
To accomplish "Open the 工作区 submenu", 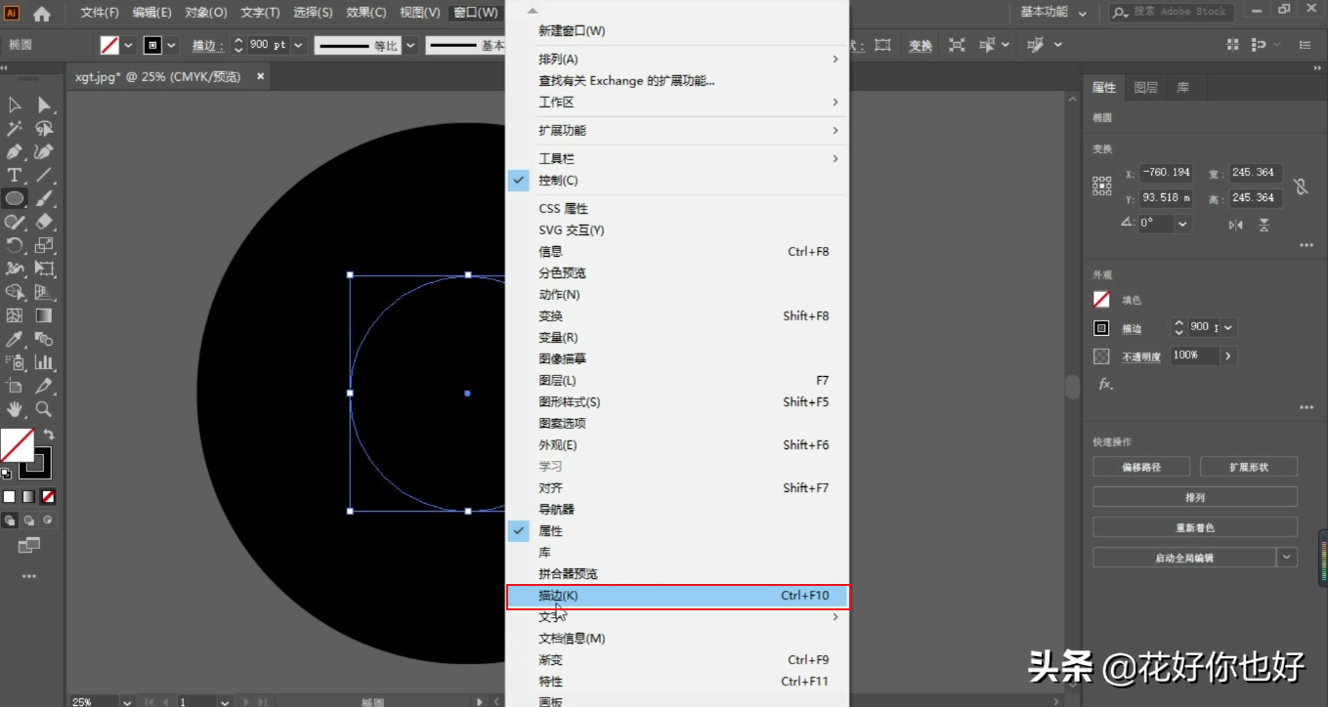I will click(677, 103).
